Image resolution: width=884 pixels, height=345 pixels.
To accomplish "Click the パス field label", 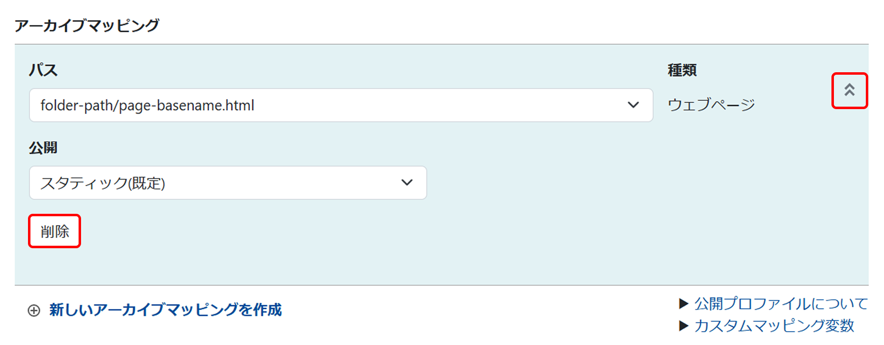I will [43, 70].
